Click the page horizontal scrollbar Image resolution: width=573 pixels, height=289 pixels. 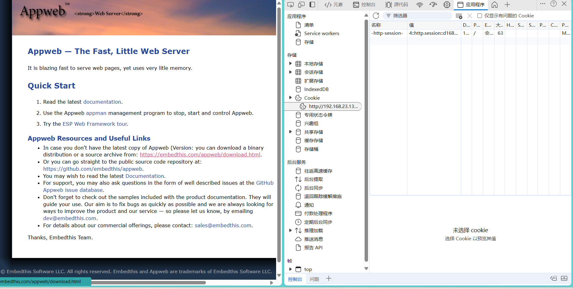click(148, 282)
